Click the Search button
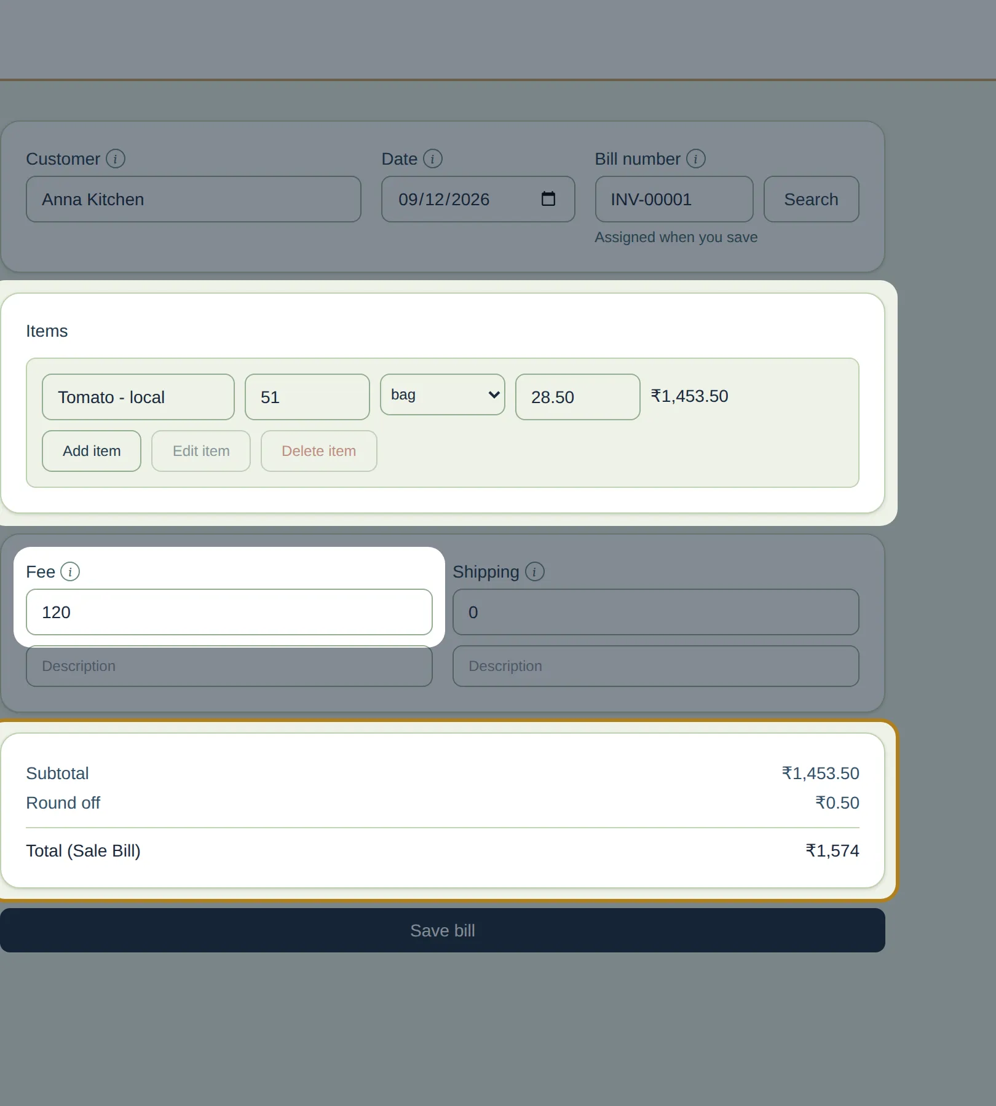The height and width of the screenshot is (1106, 996). [812, 199]
